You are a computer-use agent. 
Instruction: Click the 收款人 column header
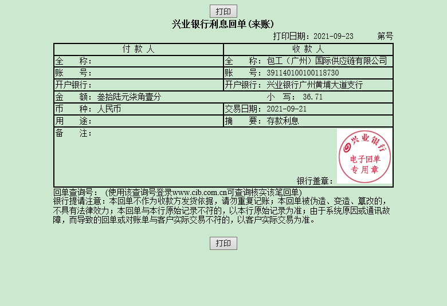tap(308, 49)
